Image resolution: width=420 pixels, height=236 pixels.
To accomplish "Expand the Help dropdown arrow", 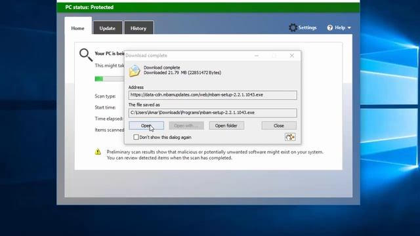I will pyautogui.click(x=349, y=28).
